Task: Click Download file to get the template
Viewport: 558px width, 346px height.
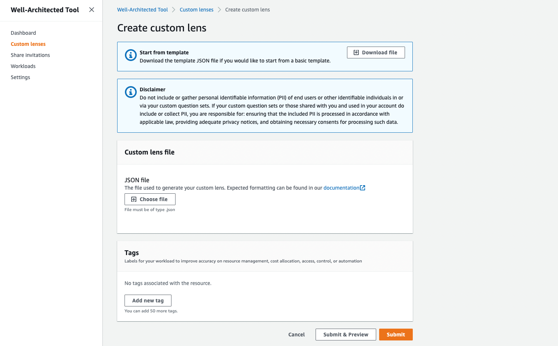Action: pyautogui.click(x=376, y=52)
